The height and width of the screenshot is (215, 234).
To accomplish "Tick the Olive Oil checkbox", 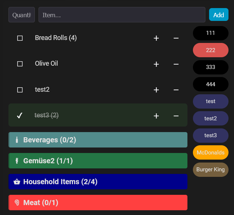I will [x=20, y=64].
